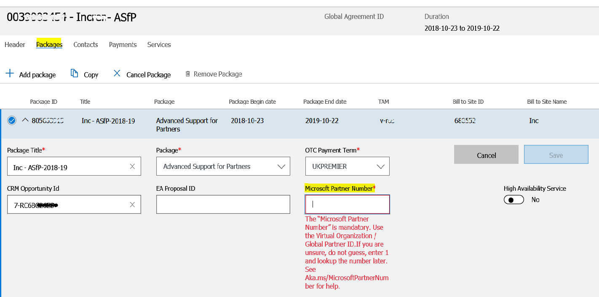
Task: Go to the Payments tab
Action: point(123,45)
